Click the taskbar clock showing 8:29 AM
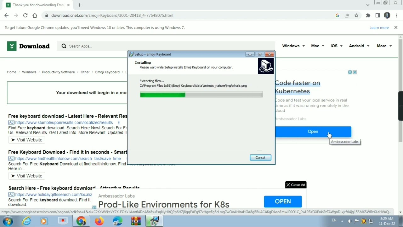The image size is (403, 227). click(x=387, y=221)
